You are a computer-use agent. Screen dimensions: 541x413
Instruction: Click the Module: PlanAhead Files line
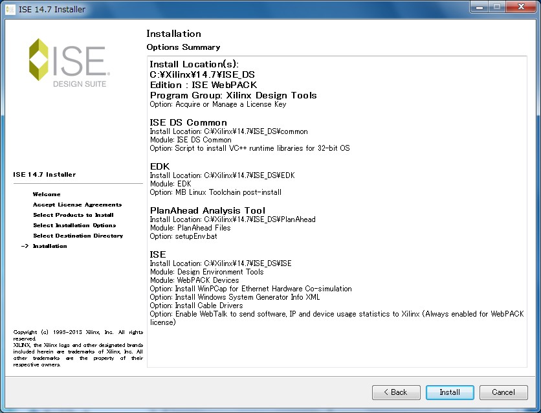tap(190, 228)
